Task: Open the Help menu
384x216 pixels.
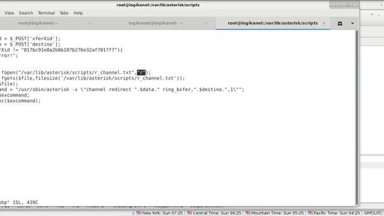Action: [x=78, y=13]
